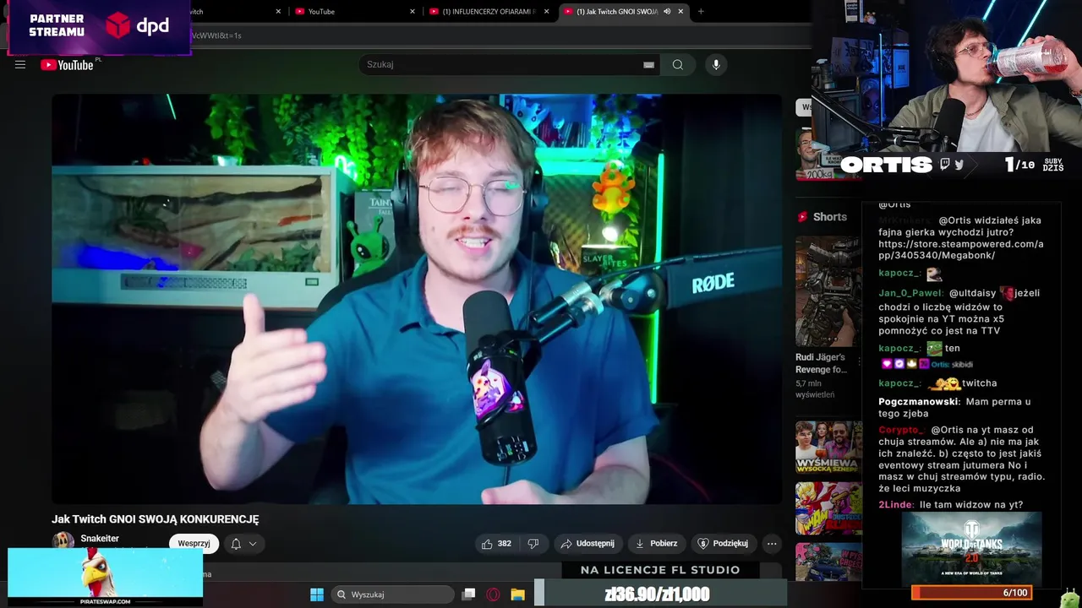This screenshot has width=1082, height=608.
Task: Click the NA LICENCJE FL STUDIO label
Action: click(x=660, y=570)
